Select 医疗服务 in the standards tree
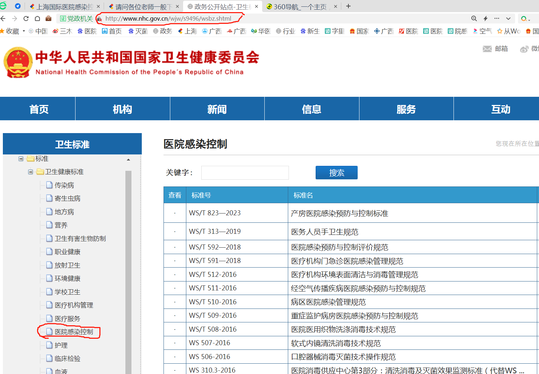Screen dimensions: 539x374 pos(67,318)
